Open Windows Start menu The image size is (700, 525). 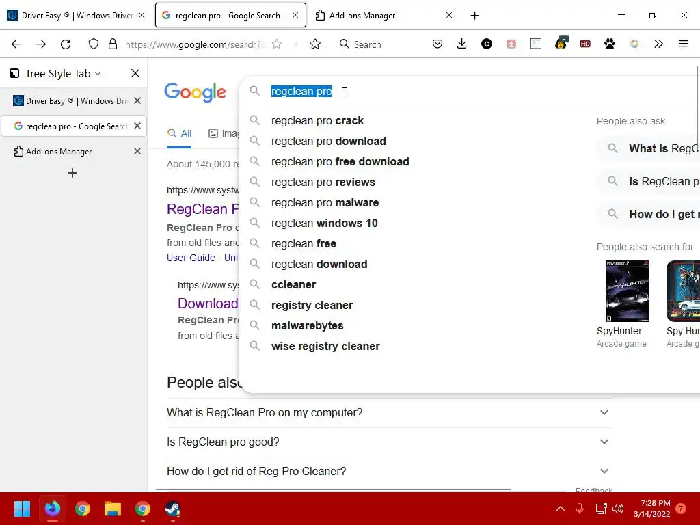pos(22,509)
